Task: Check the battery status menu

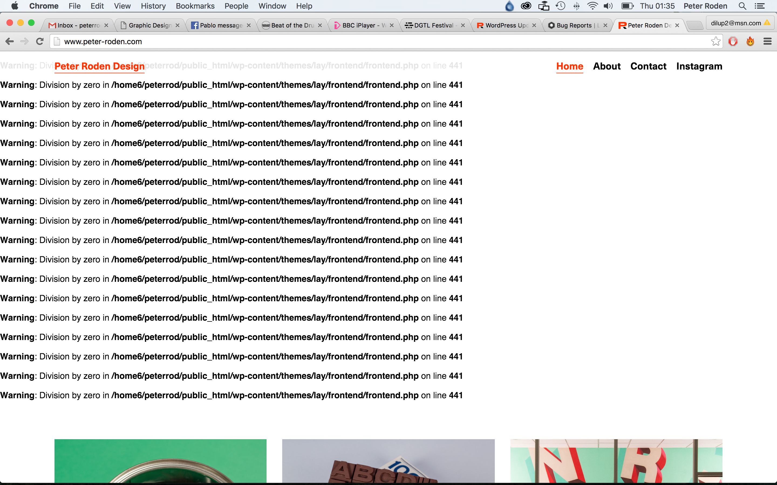Action: [626, 6]
